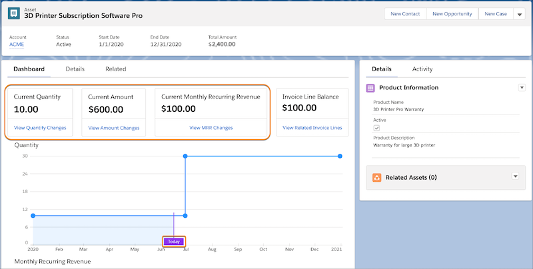This screenshot has width=533, height=269.
Task: Open the Related Assets dropdown menu
Action: point(515,176)
